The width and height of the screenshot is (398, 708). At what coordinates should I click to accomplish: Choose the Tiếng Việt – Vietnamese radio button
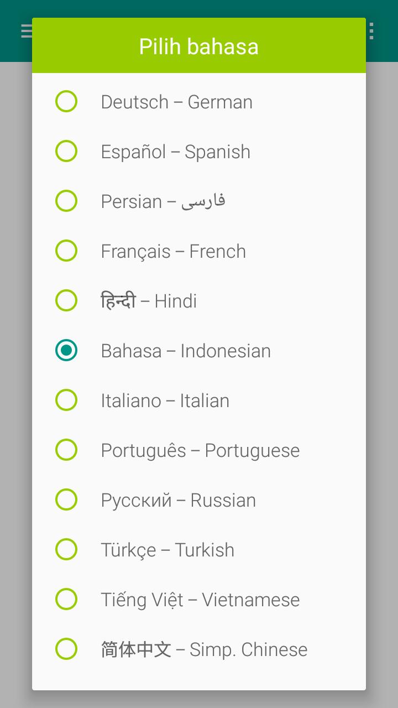click(x=66, y=600)
